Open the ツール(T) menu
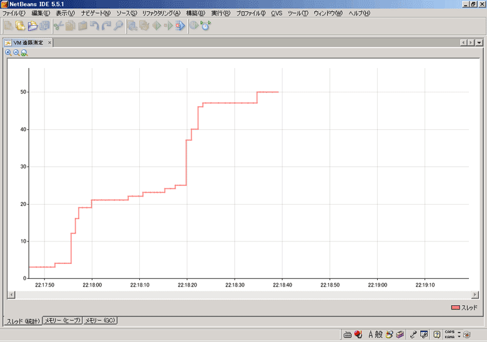 pos(298,13)
